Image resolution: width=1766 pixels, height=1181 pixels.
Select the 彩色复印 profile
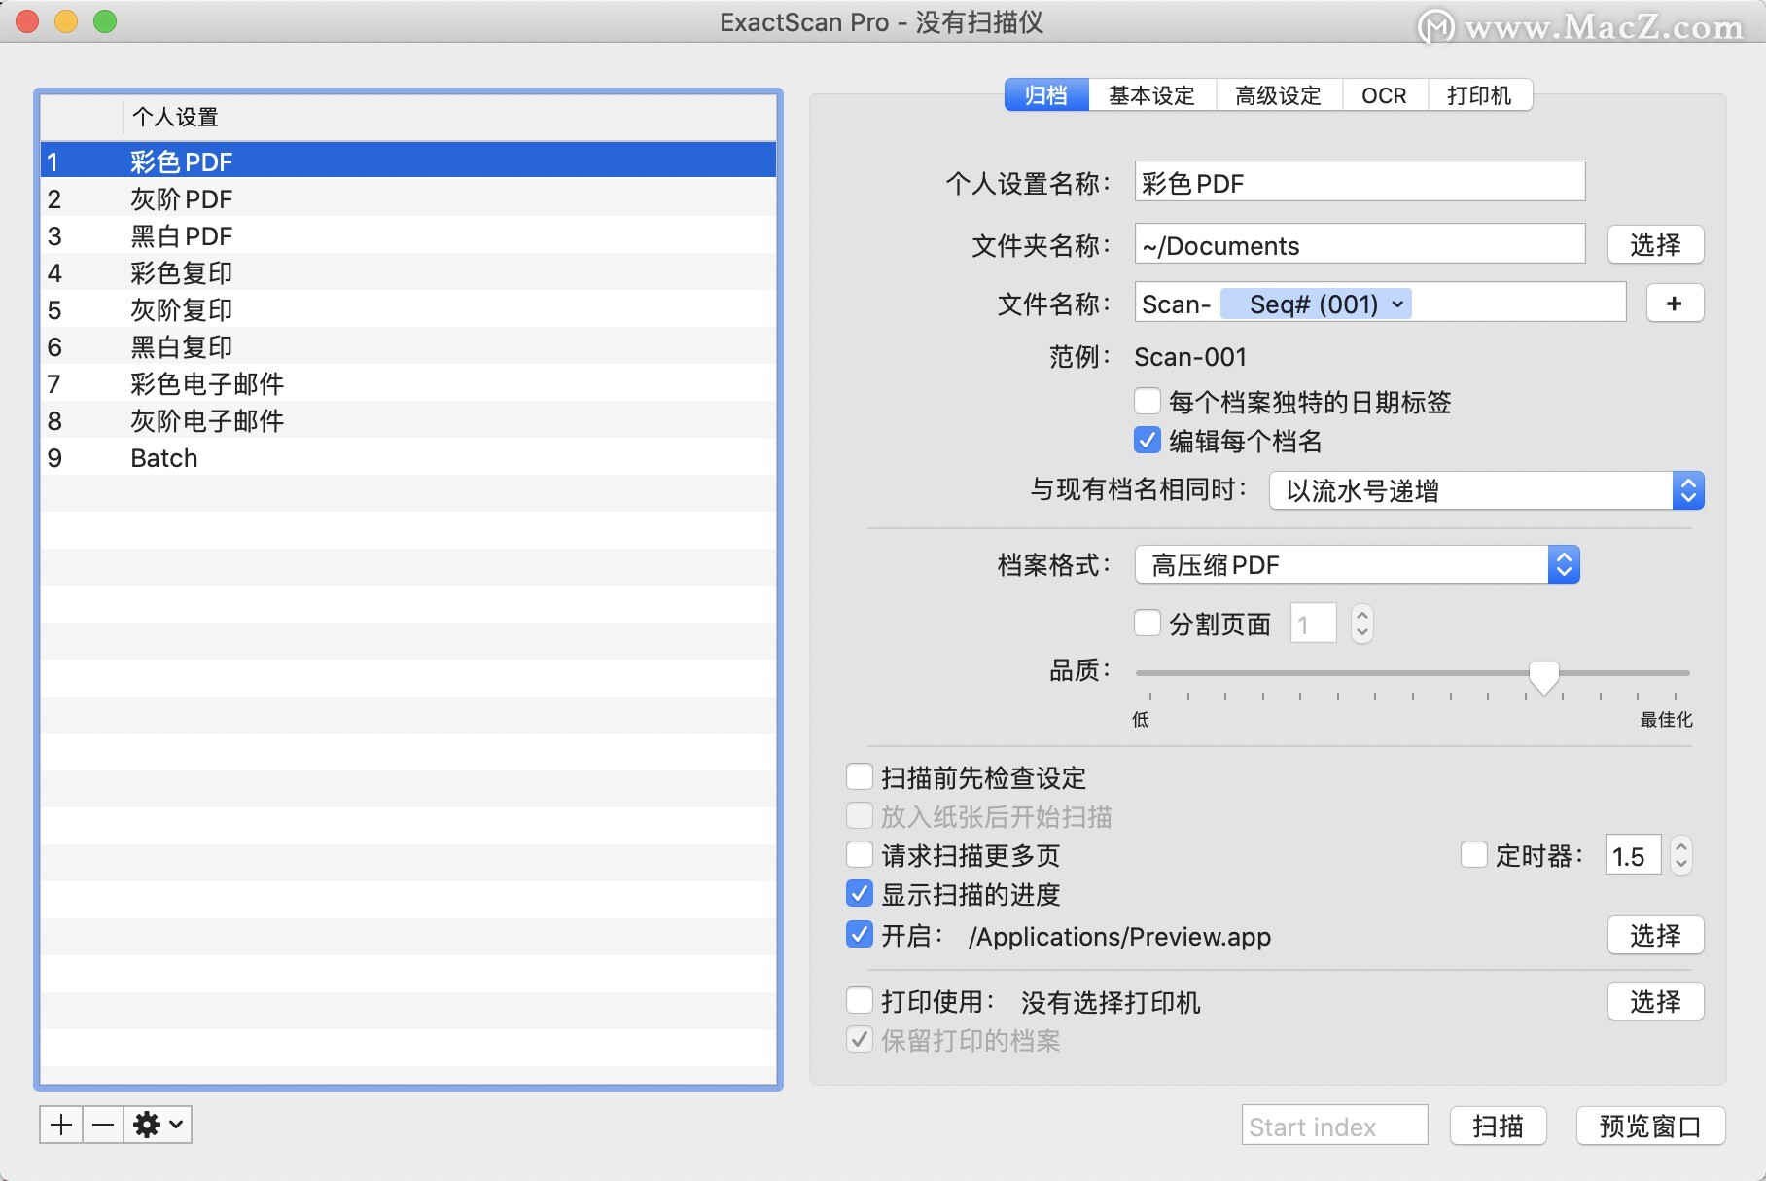pyautogui.click(x=408, y=272)
